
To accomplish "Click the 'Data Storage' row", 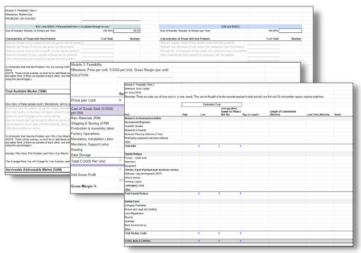I will pyautogui.click(x=81, y=155).
